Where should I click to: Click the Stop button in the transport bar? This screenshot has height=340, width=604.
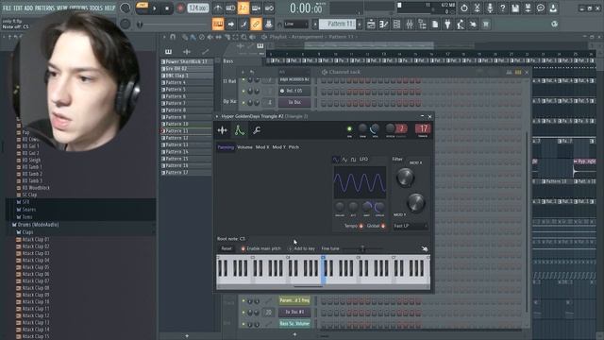click(167, 8)
